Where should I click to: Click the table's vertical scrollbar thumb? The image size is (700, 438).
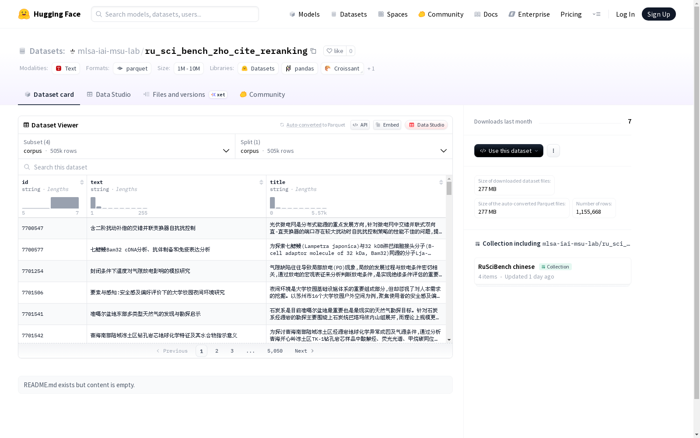(x=449, y=188)
